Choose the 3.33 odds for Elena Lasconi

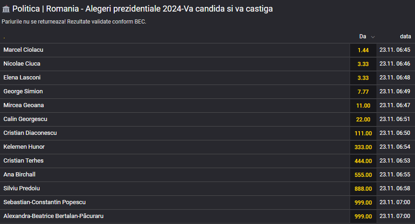pyautogui.click(x=363, y=78)
